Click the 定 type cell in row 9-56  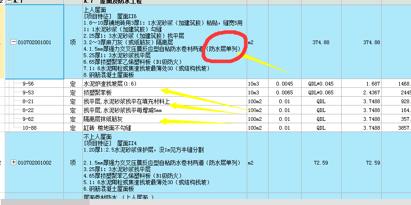pos(73,84)
